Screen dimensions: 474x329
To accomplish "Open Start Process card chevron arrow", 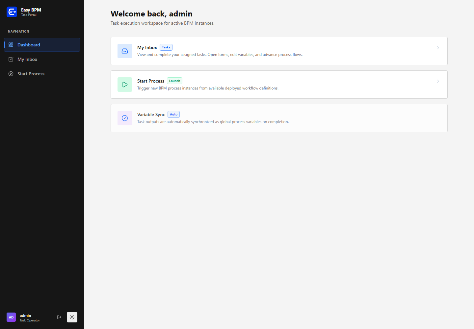I will pyautogui.click(x=438, y=81).
